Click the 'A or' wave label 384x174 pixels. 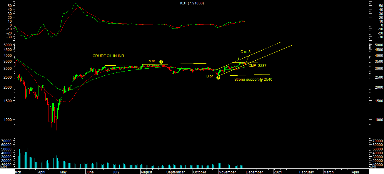pyautogui.click(x=152, y=61)
